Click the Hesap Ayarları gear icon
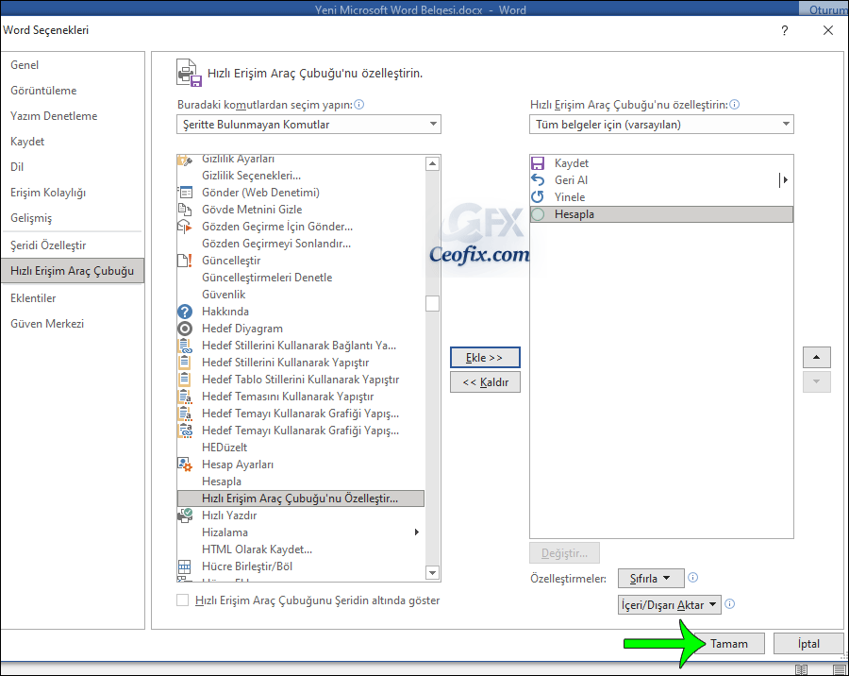The width and height of the screenshot is (849, 676). [x=185, y=465]
